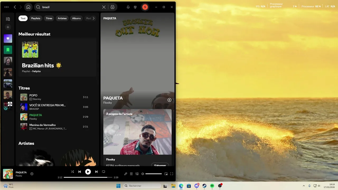Open the creator 'Felipito' link

pyautogui.click(x=36, y=71)
